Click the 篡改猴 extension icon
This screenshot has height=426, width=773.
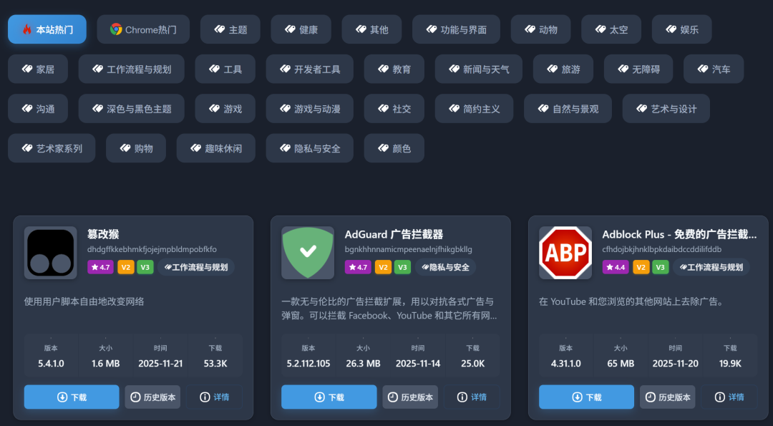point(50,253)
